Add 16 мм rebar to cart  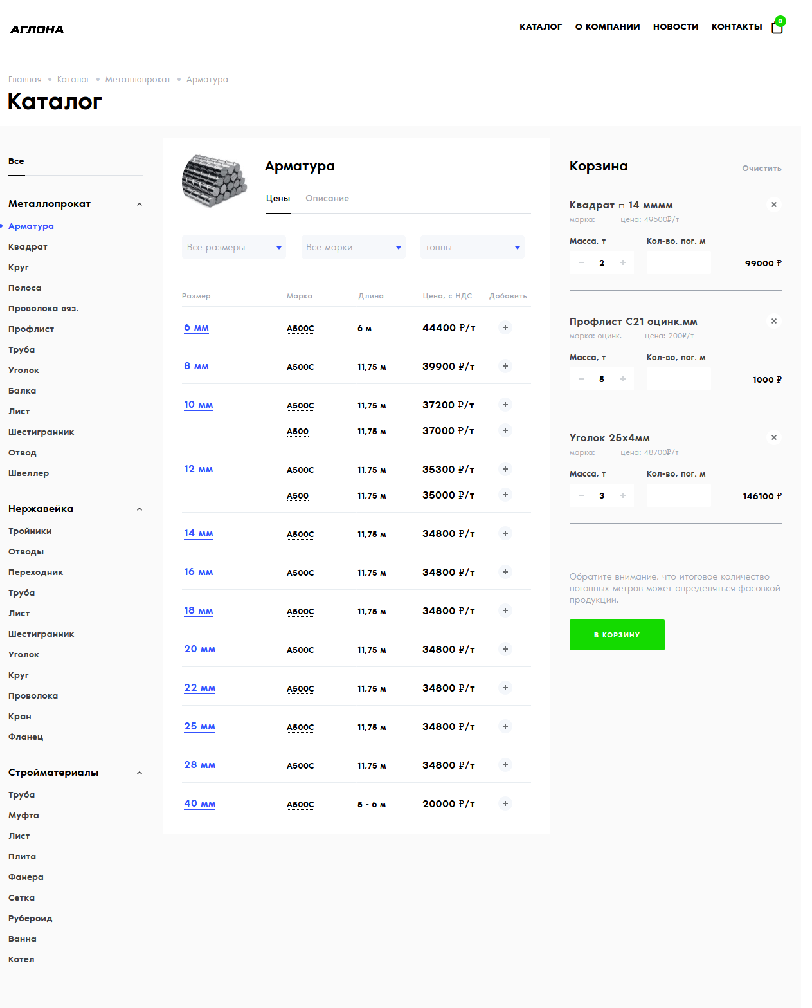click(505, 572)
